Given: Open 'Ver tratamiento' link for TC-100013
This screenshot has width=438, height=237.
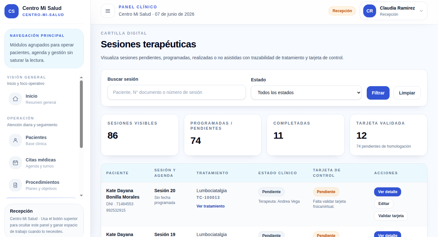Looking at the screenshot, I should (x=210, y=206).
